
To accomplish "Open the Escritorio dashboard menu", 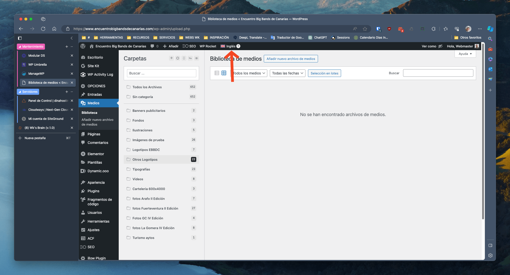I will [x=98, y=57].
